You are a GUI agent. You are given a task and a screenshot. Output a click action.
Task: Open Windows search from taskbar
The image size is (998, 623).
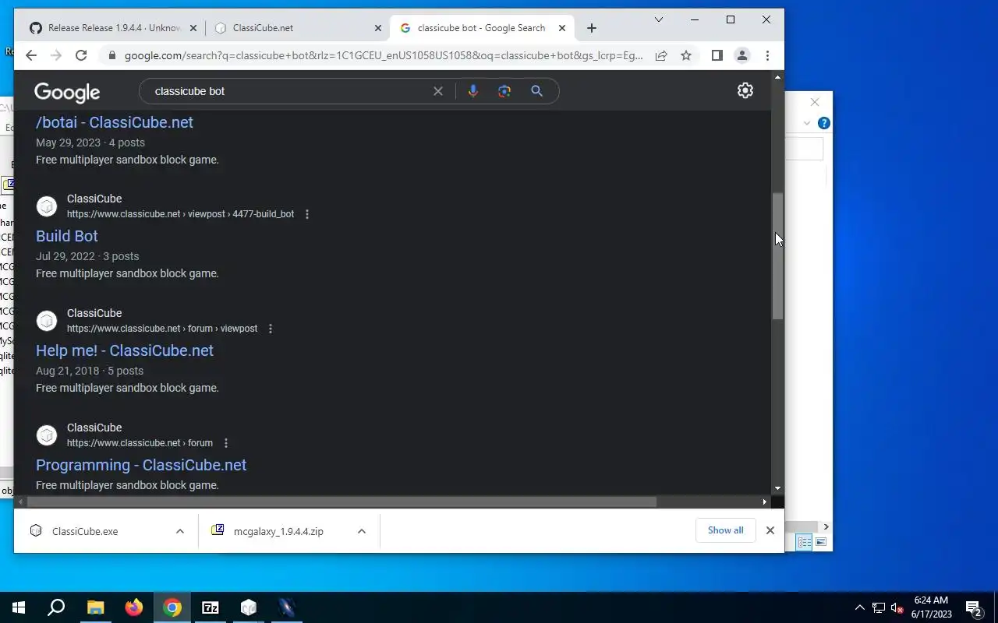pos(56,607)
